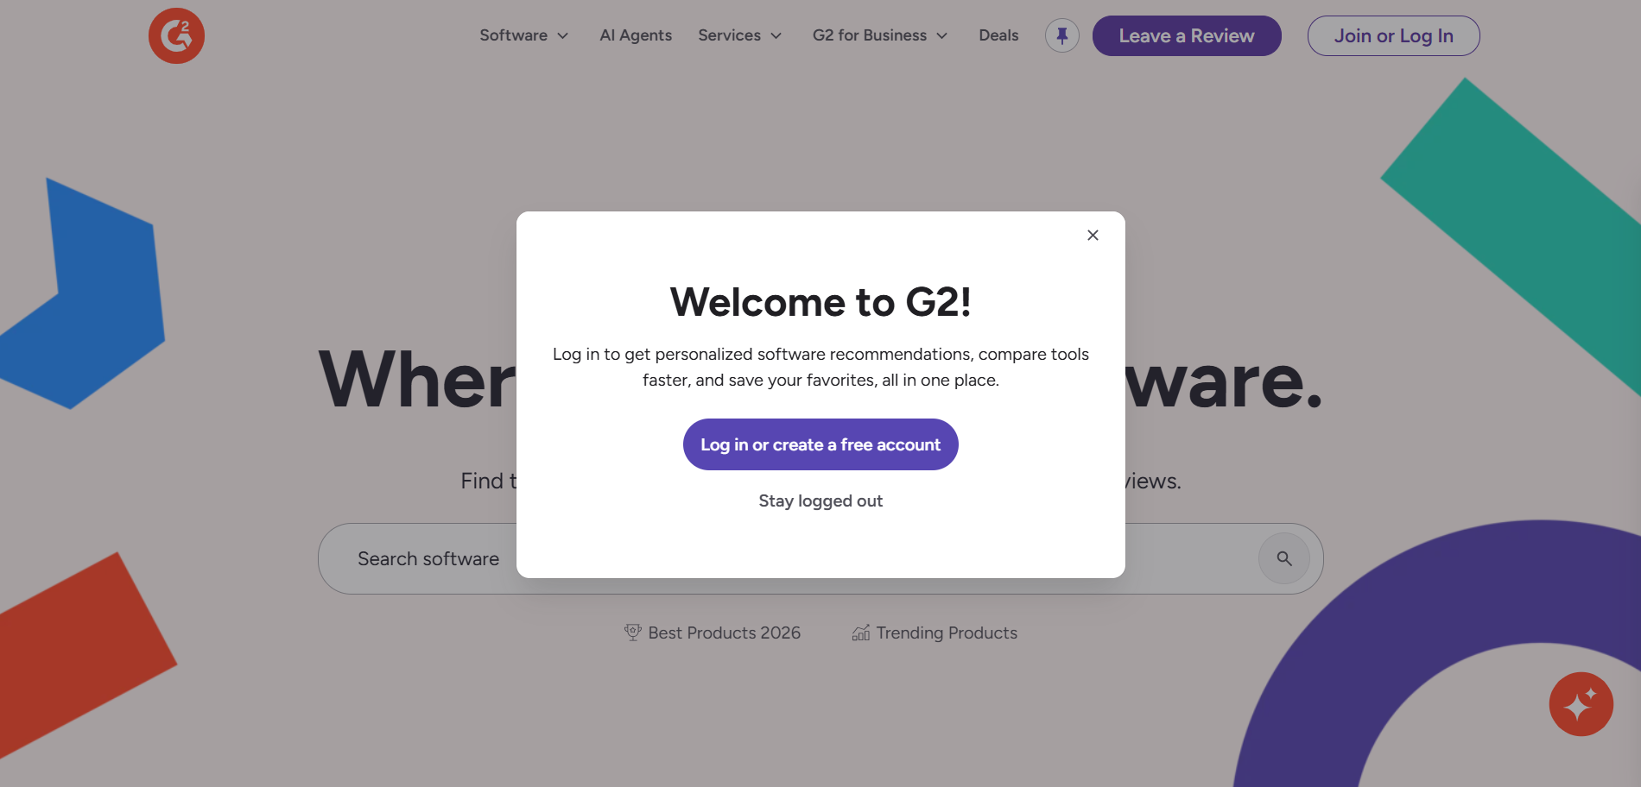This screenshot has height=787, width=1641.
Task: Open Best Products 2026 link
Action: point(724,633)
